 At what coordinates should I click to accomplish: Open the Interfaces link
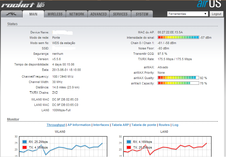click(x=101, y=125)
